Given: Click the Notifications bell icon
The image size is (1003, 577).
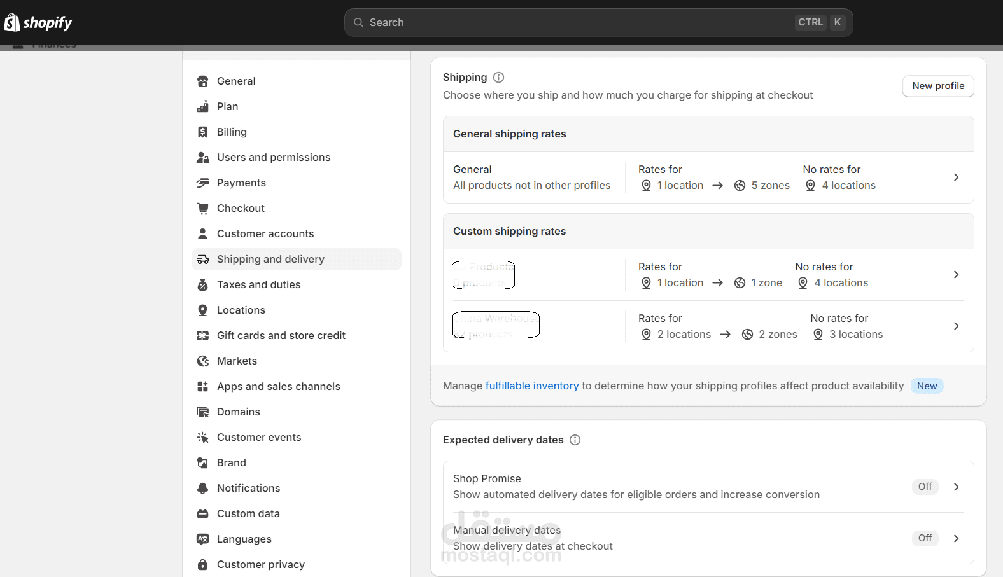Looking at the screenshot, I should click(203, 489).
